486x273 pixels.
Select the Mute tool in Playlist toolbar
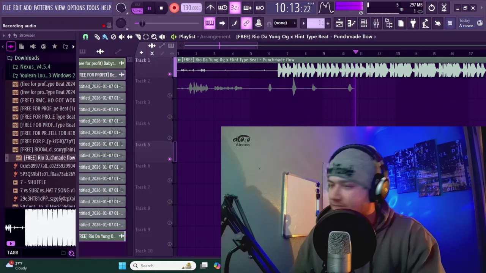[x=121, y=37]
